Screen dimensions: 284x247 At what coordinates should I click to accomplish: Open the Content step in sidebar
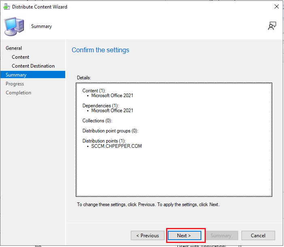21,57
